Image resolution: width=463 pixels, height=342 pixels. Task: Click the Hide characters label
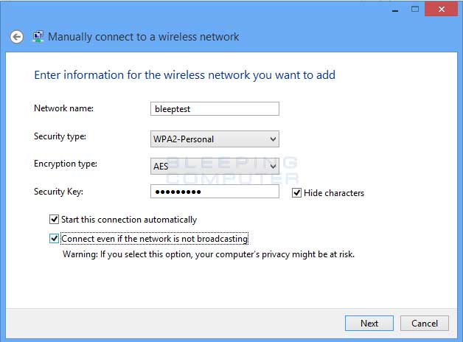coord(334,193)
